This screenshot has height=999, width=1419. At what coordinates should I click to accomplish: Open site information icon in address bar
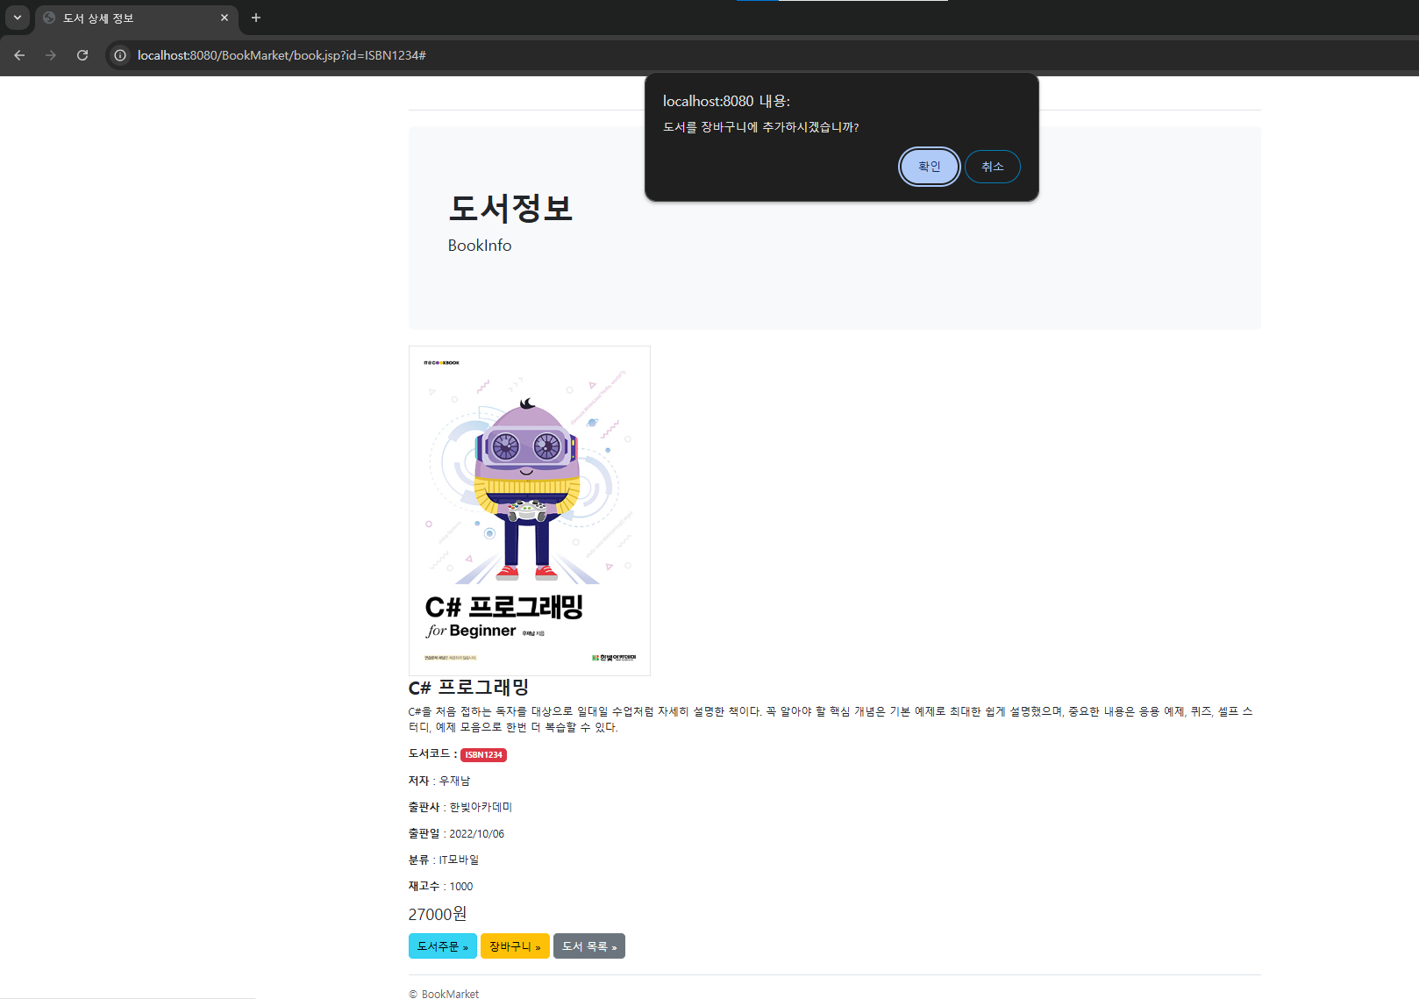(x=120, y=55)
